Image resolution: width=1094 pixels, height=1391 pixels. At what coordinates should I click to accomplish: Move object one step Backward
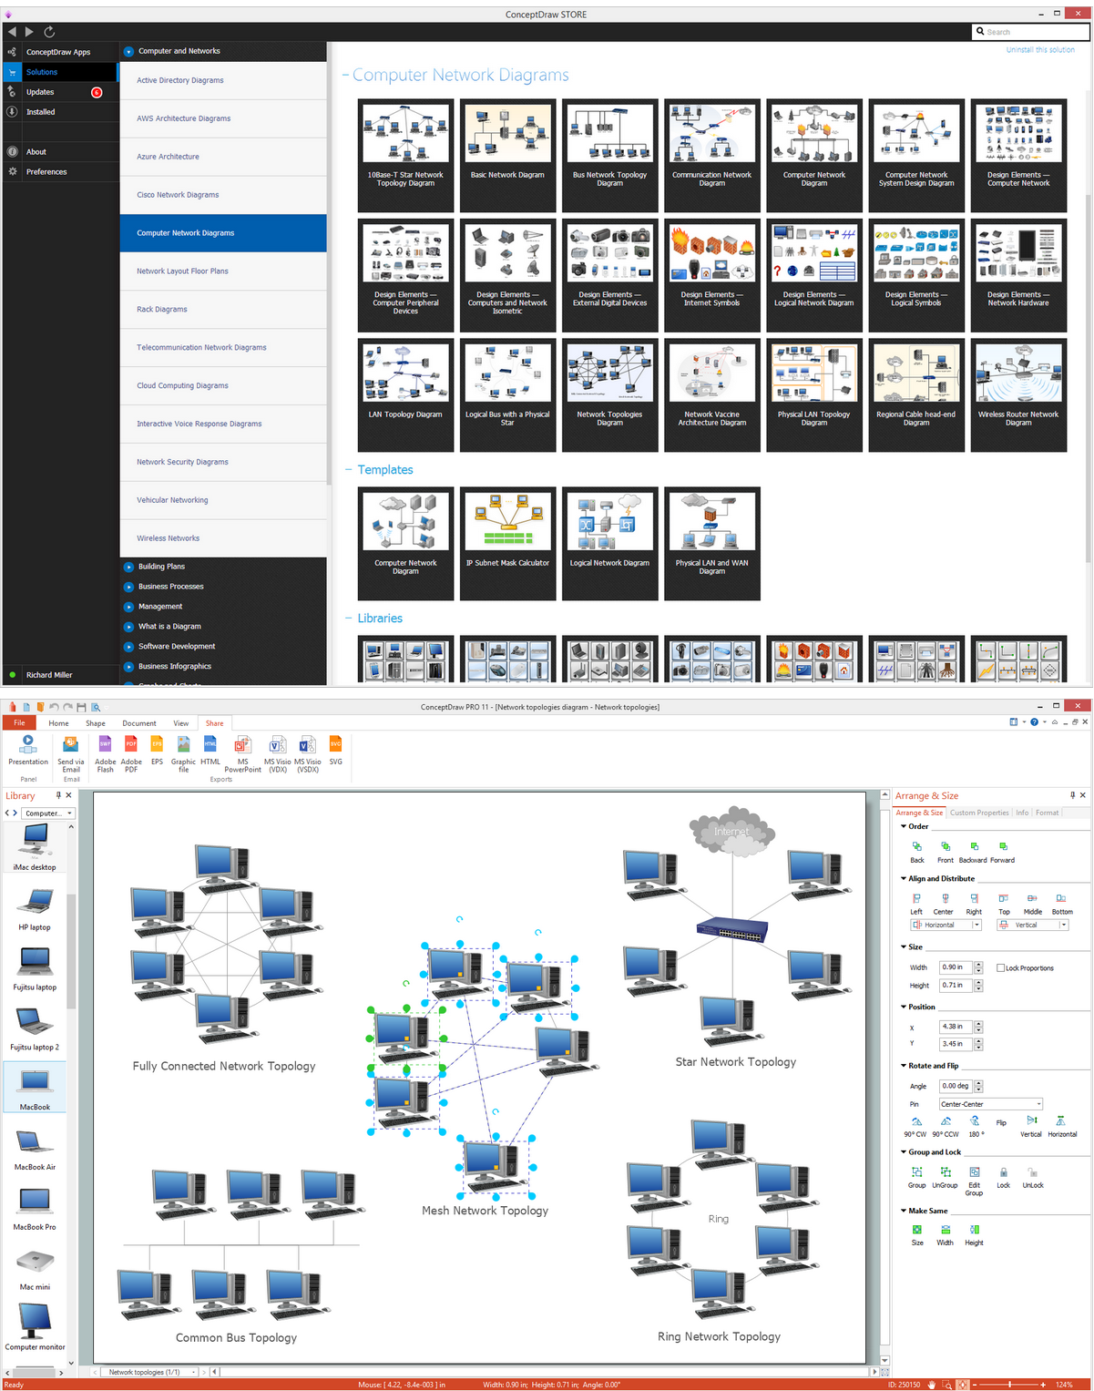pyautogui.click(x=973, y=852)
